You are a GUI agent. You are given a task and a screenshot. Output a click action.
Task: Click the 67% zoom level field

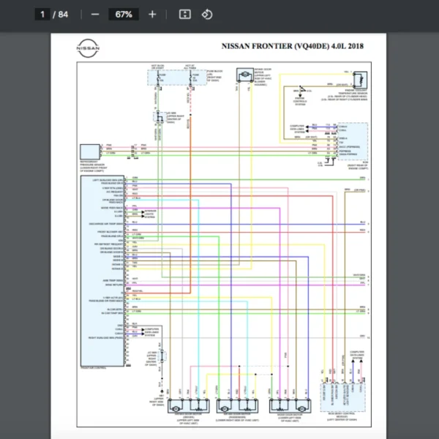point(124,15)
